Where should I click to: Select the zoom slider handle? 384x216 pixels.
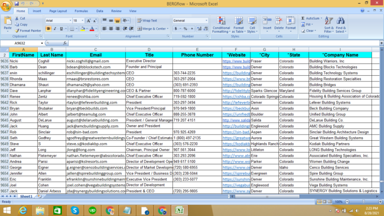click(363, 201)
